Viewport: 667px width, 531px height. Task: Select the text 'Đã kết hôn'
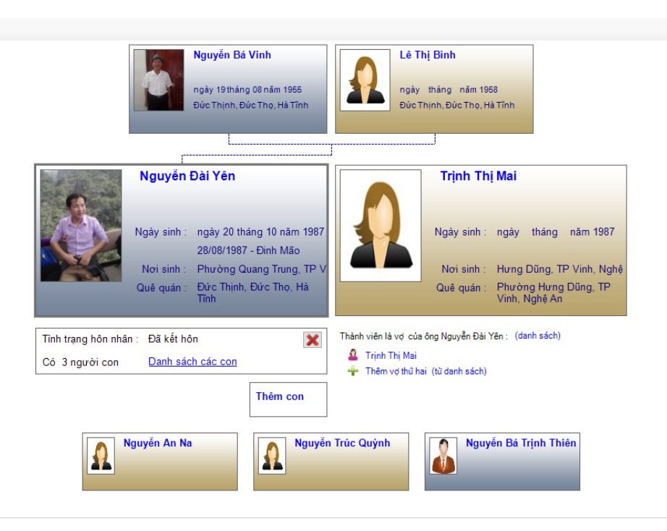click(x=173, y=339)
